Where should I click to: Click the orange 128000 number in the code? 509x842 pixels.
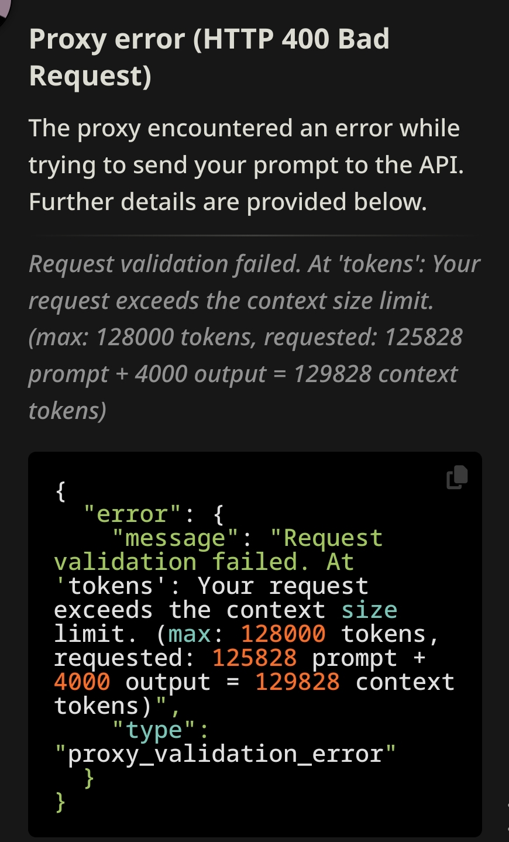pyautogui.click(x=283, y=634)
